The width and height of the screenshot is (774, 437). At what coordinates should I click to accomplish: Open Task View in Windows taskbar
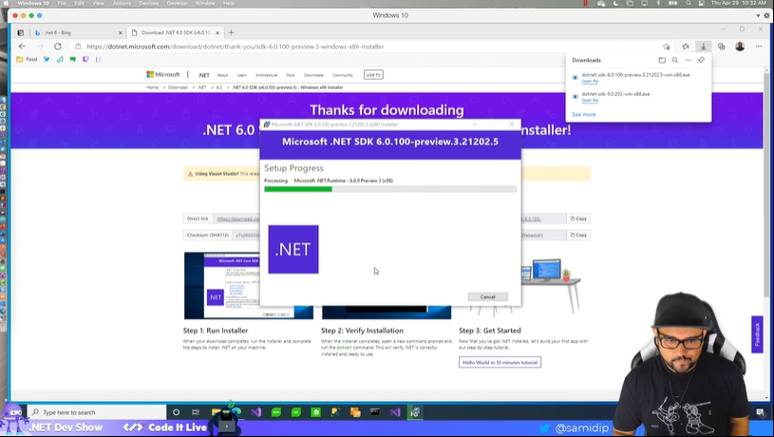(x=196, y=412)
